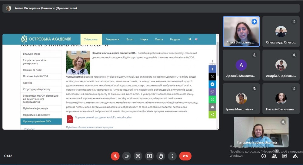This screenshot has height=165, width=303.
Task: Unmute the microphone in the call toolbar
Action: 115,156
